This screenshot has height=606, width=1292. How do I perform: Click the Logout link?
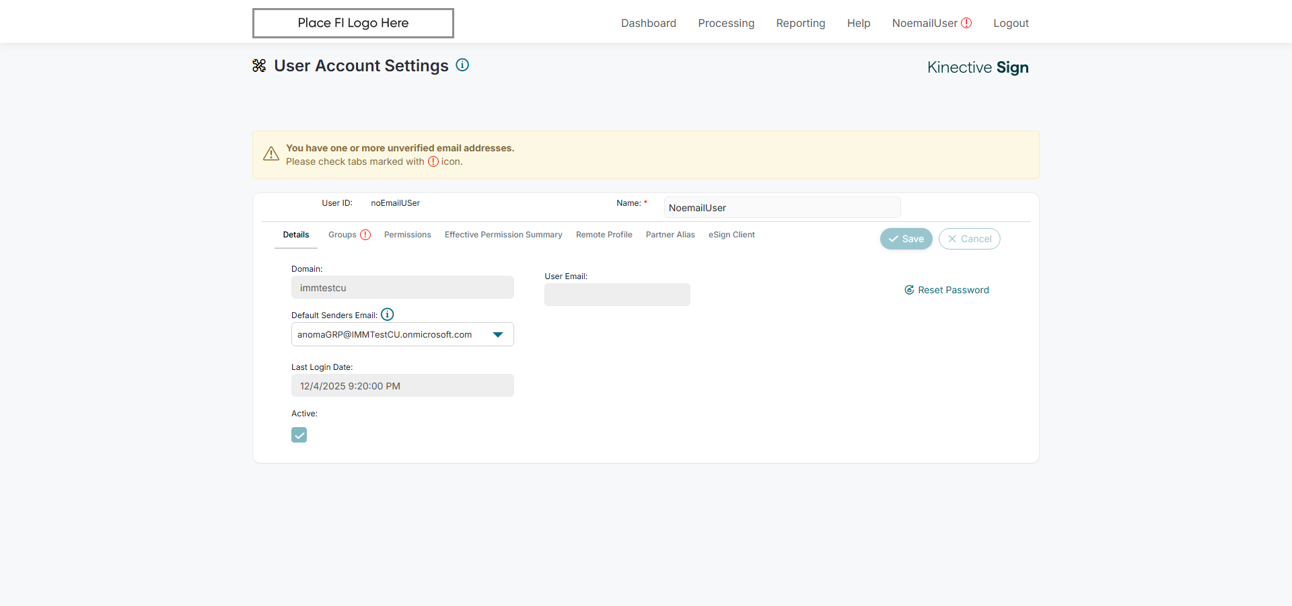[x=1011, y=23]
